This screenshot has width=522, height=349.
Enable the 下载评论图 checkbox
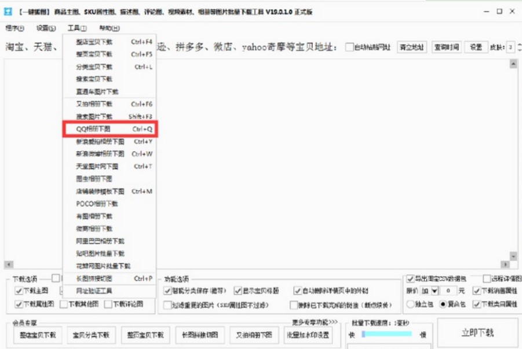tap(108, 304)
